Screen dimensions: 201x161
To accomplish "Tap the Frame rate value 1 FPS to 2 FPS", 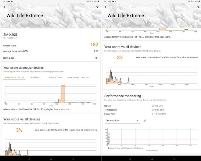I will click(x=159, y=114).
